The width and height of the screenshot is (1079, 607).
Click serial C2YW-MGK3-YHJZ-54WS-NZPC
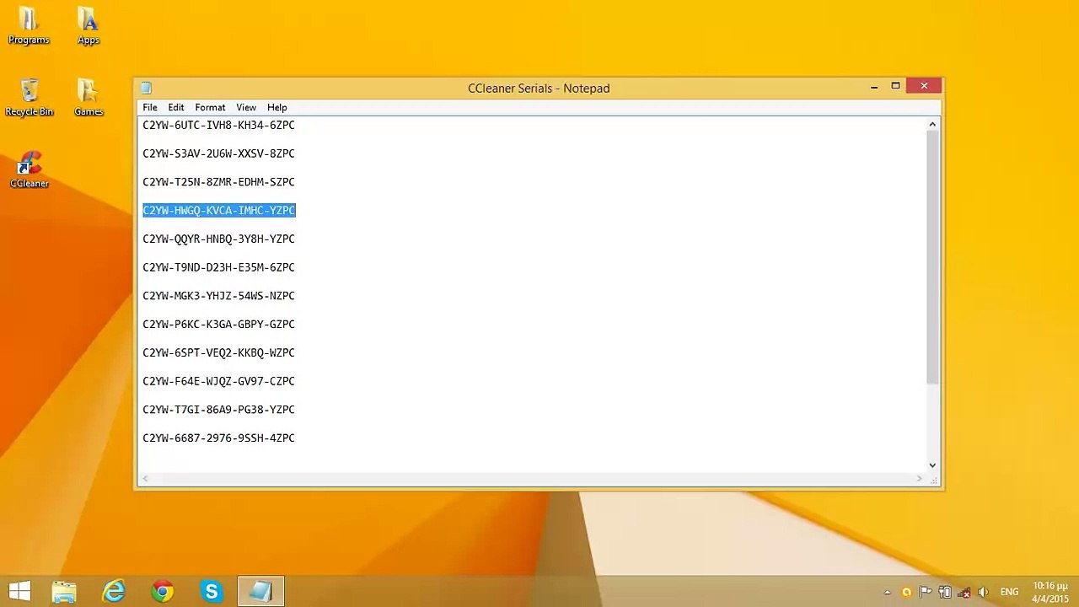[x=218, y=296]
